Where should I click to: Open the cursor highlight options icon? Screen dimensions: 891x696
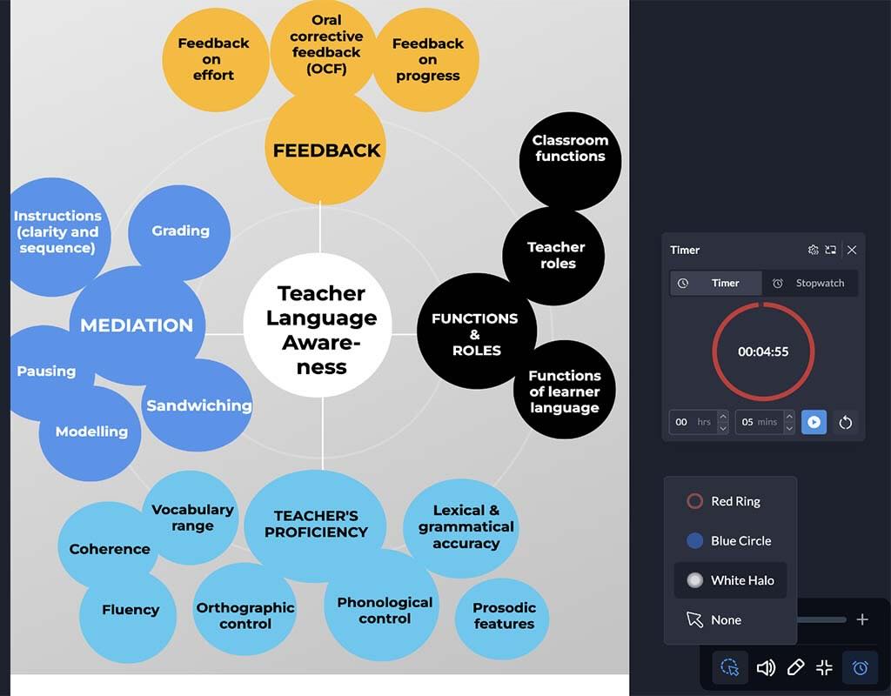click(x=730, y=667)
